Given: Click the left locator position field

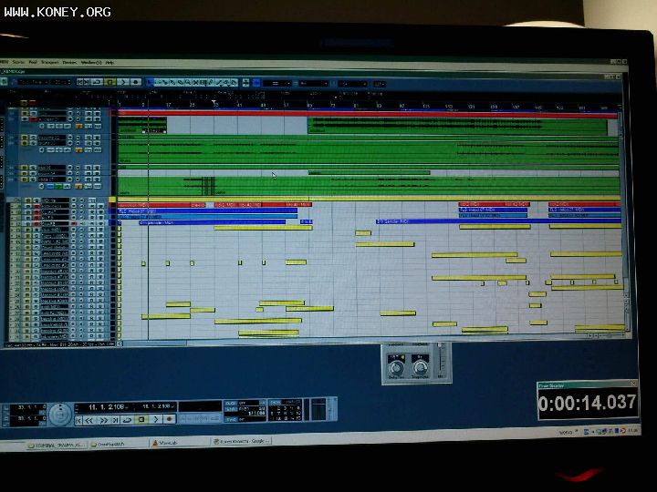Looking at the screenshot, I should (x=28, y=406).
